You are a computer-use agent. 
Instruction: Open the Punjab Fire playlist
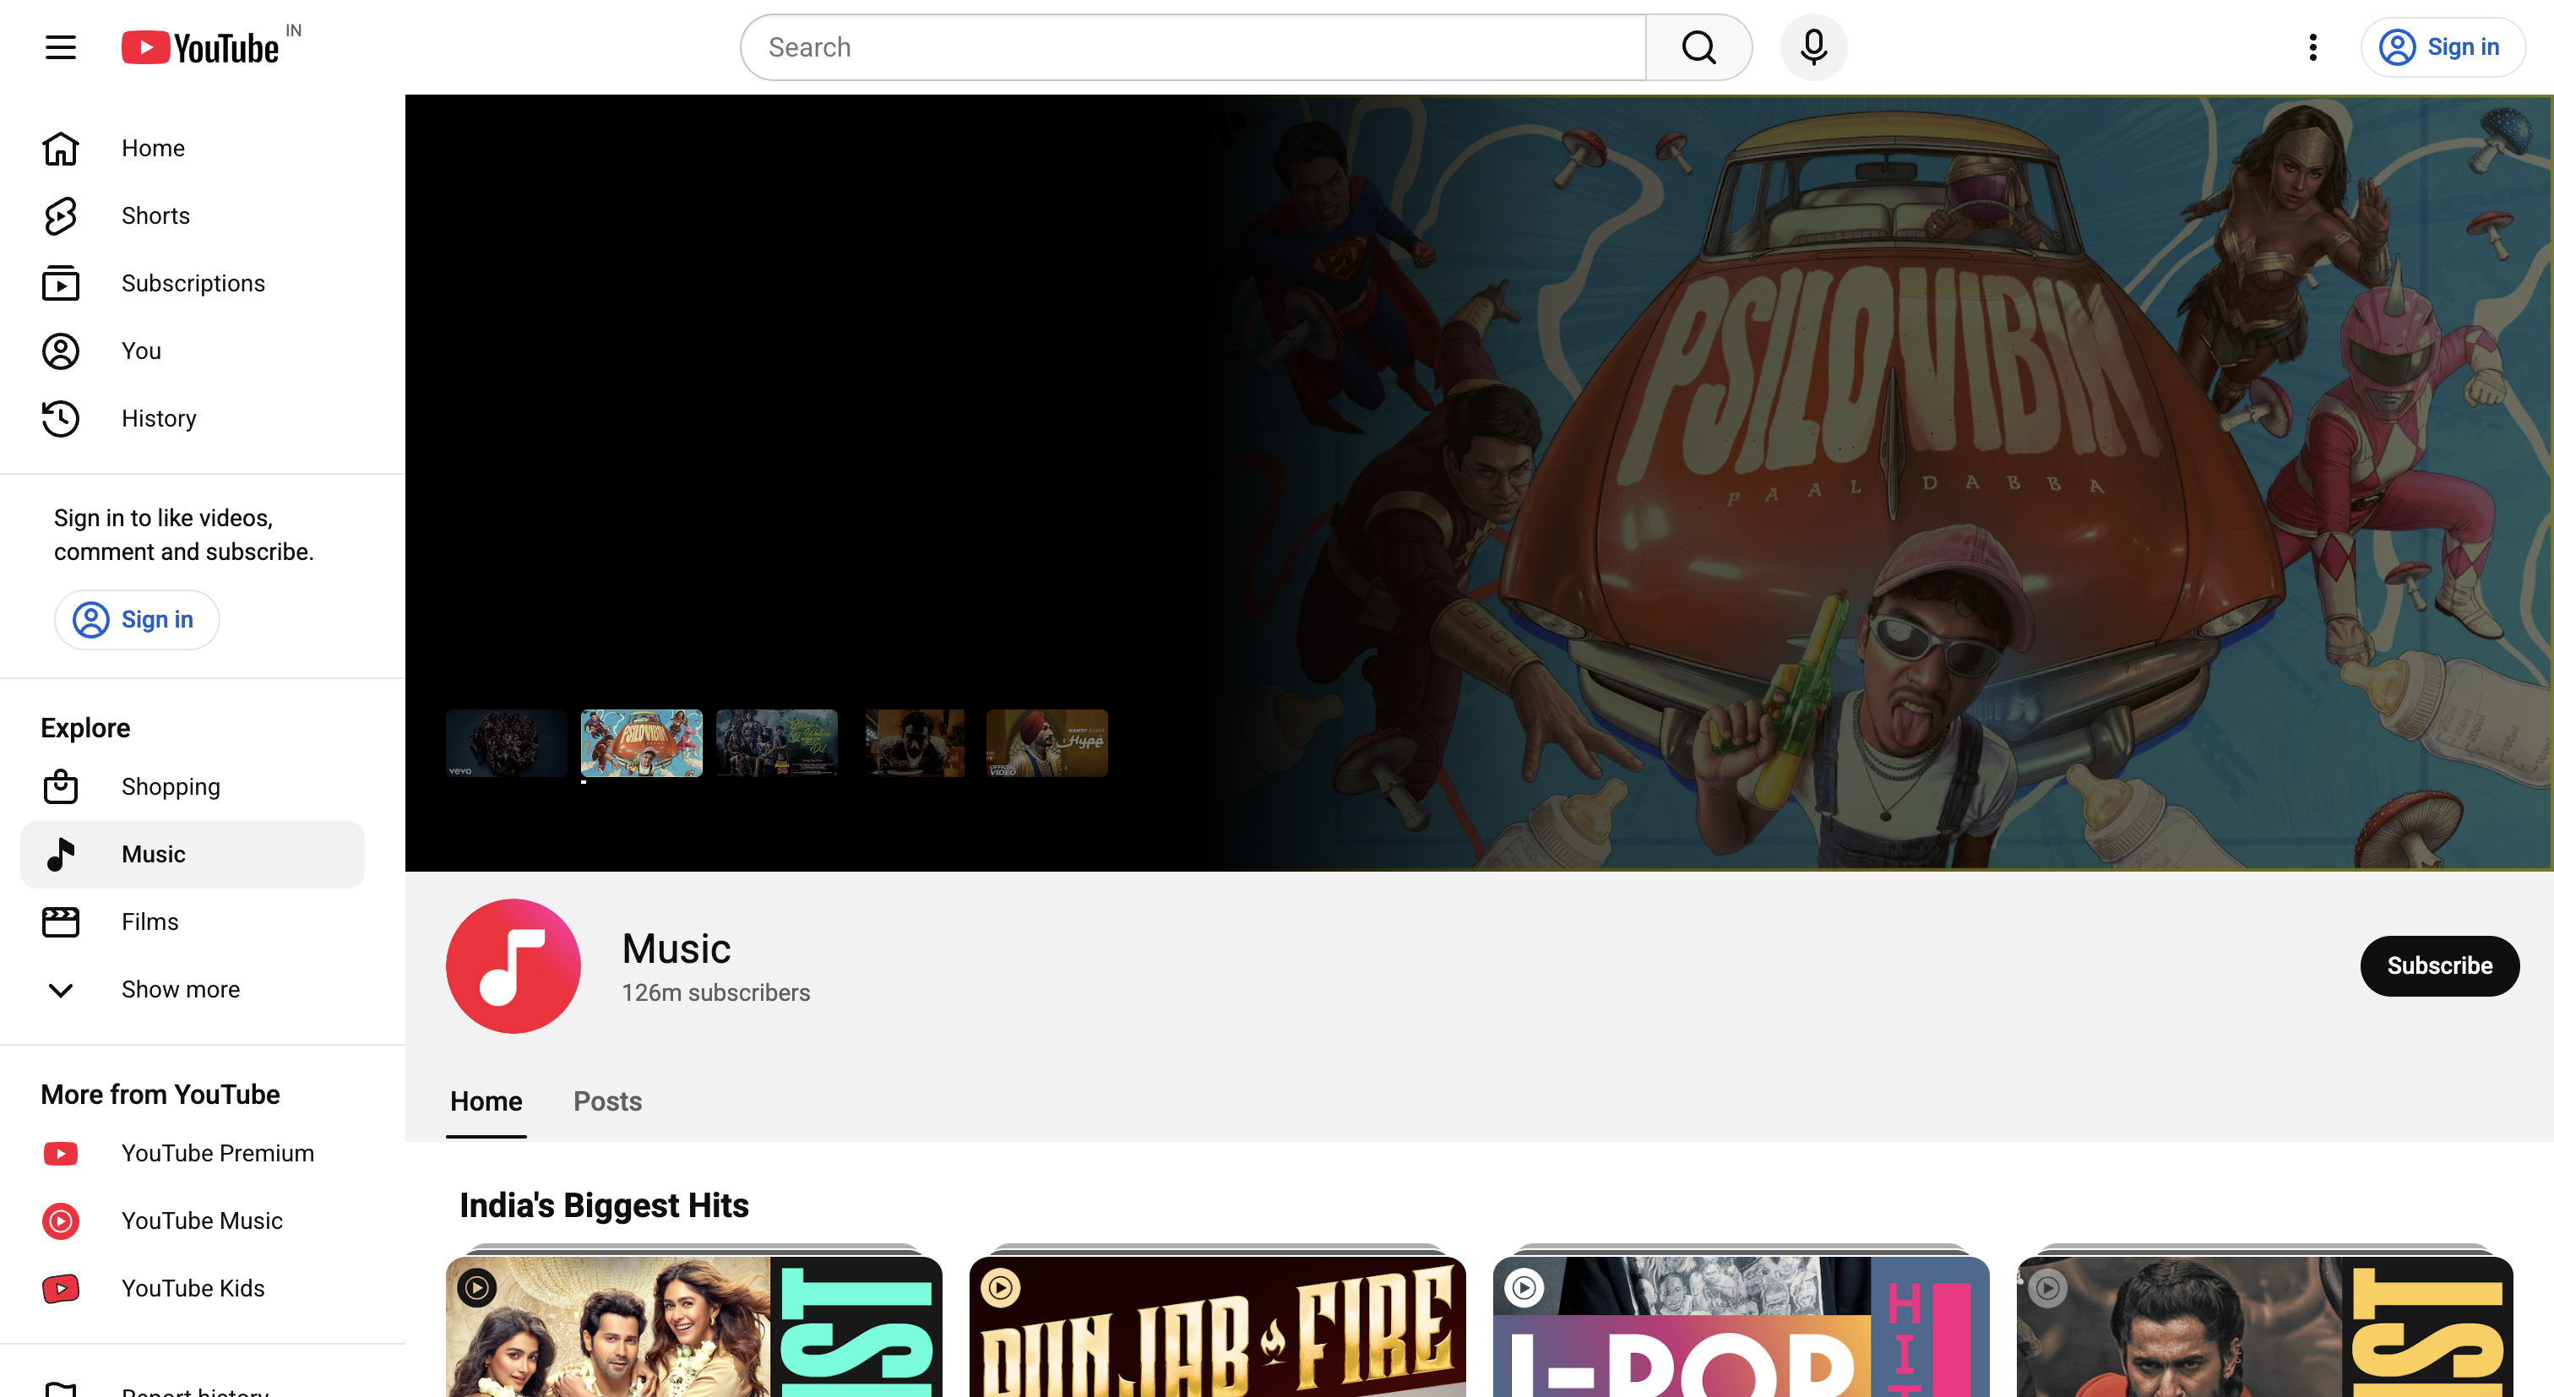[x=1218, y=1327]
